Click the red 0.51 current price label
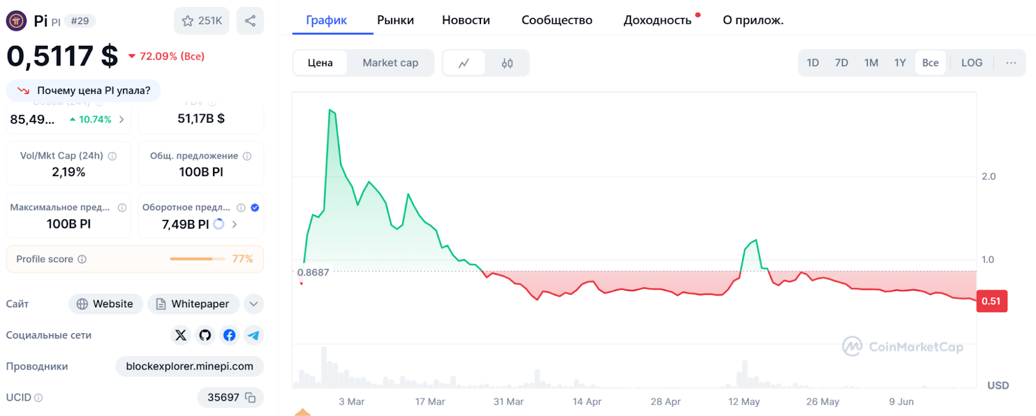Screen dimensions: 1036x416 coord(991,301)
